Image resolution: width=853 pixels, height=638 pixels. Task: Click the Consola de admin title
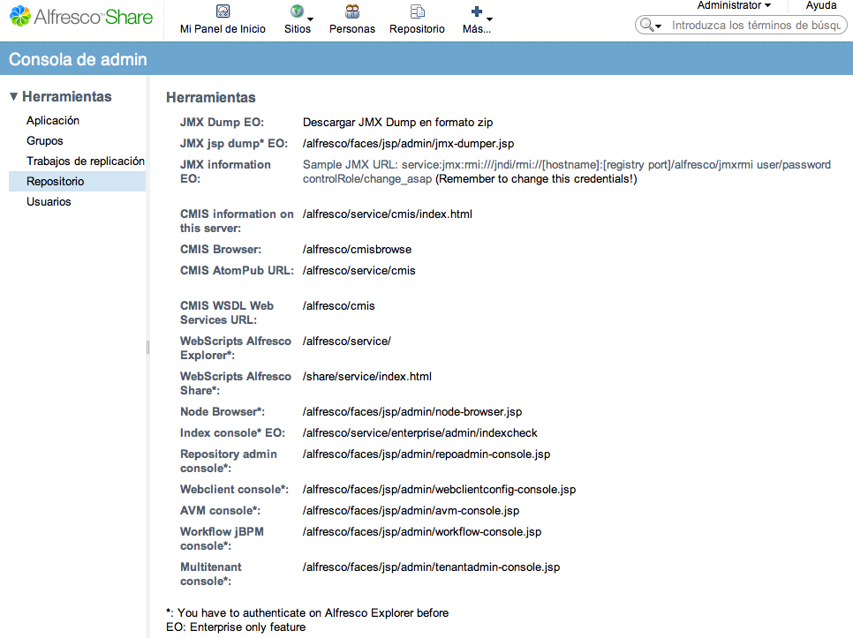click(78, 59)
